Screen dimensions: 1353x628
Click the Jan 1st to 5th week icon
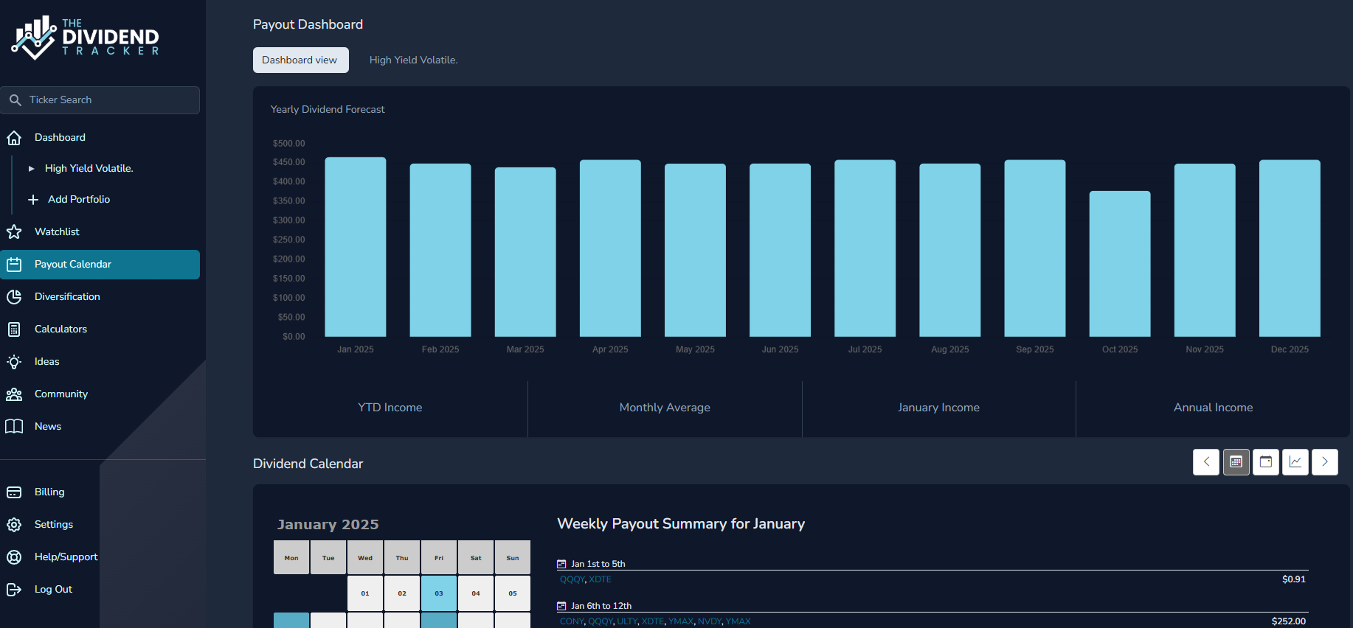coord(561,565)
